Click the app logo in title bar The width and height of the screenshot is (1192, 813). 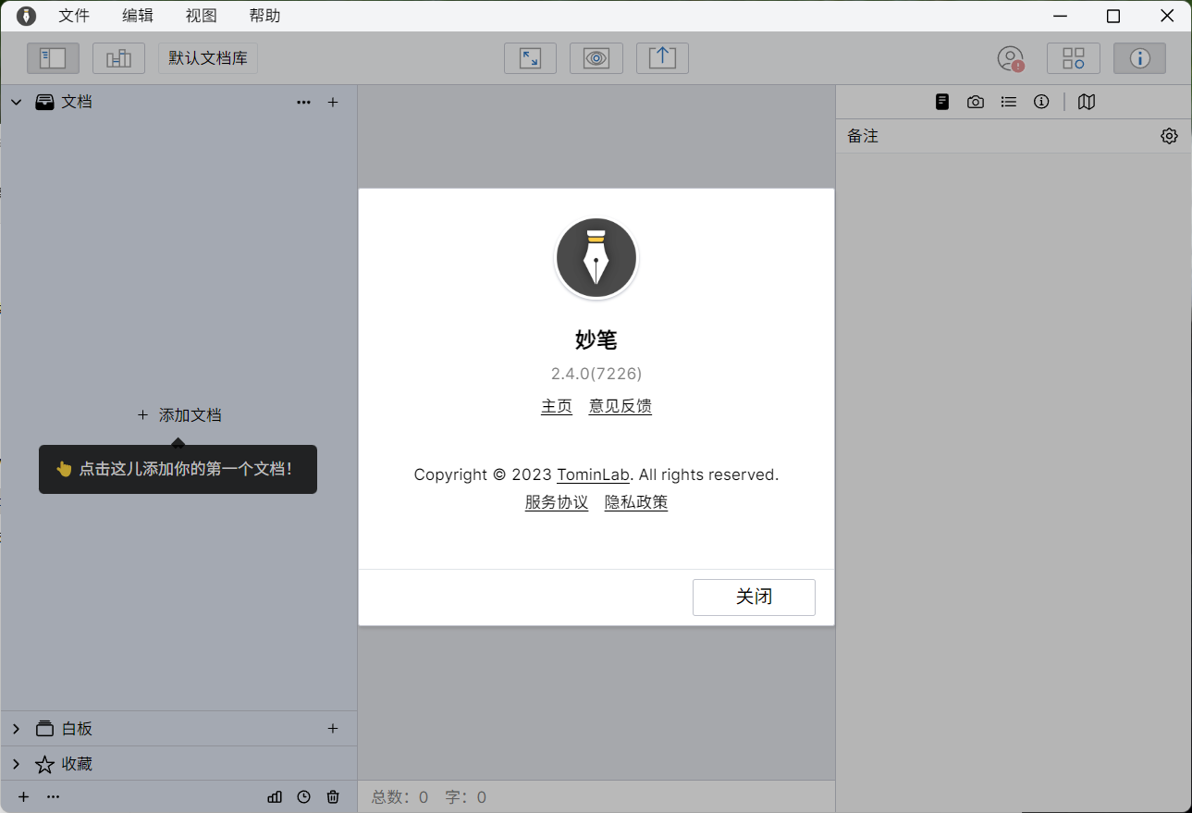coord(26,16)
